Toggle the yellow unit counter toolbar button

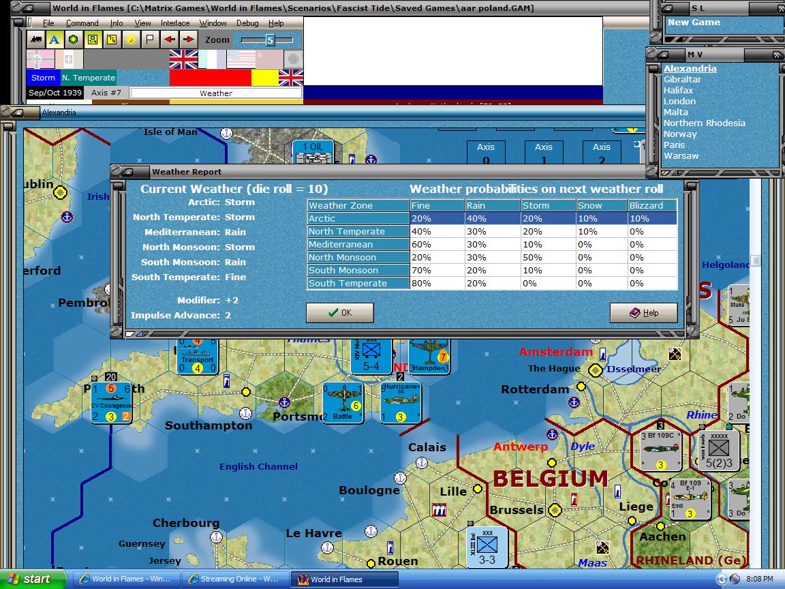(x=93, y=40)
